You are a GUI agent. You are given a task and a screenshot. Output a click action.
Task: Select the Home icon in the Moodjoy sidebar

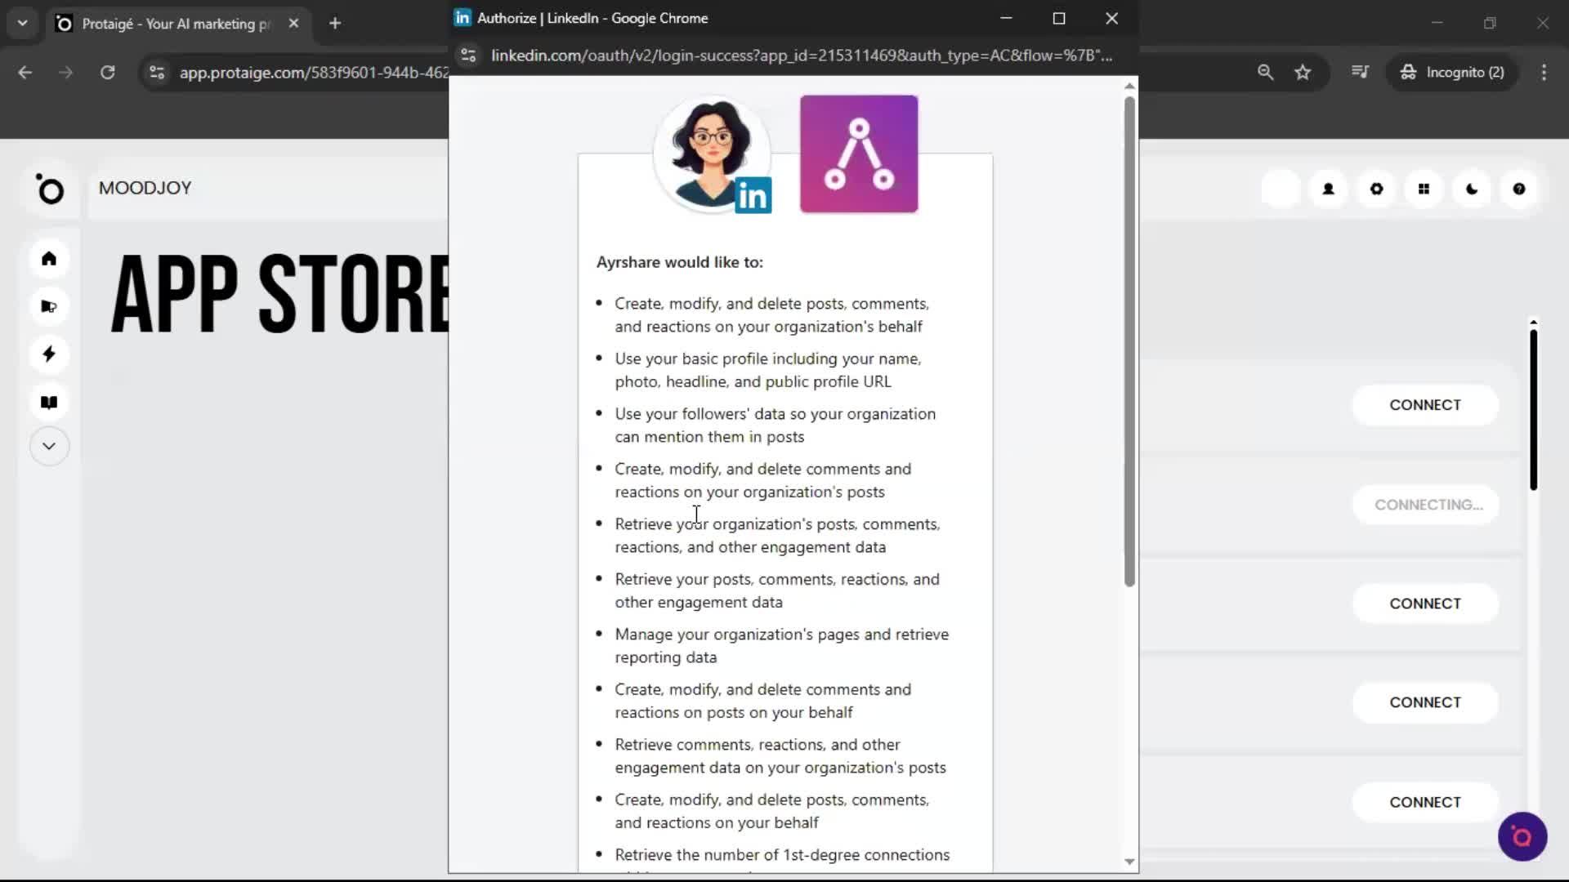[49, 259]
